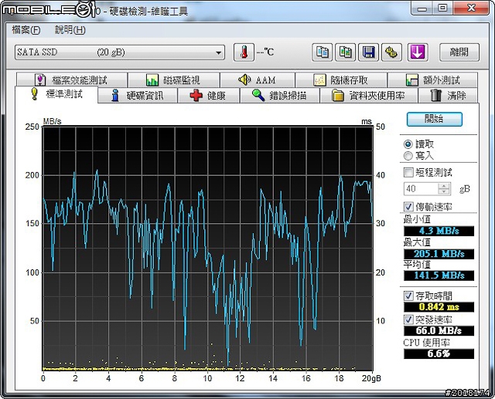
Task: Increase short test size with up arrow
Action: pyautogui.click(x=444, y=186)
